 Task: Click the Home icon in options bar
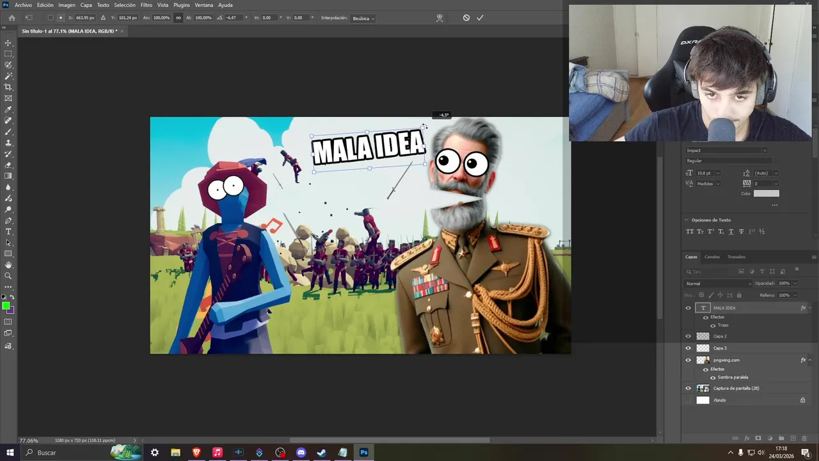(x=12, y=18)
